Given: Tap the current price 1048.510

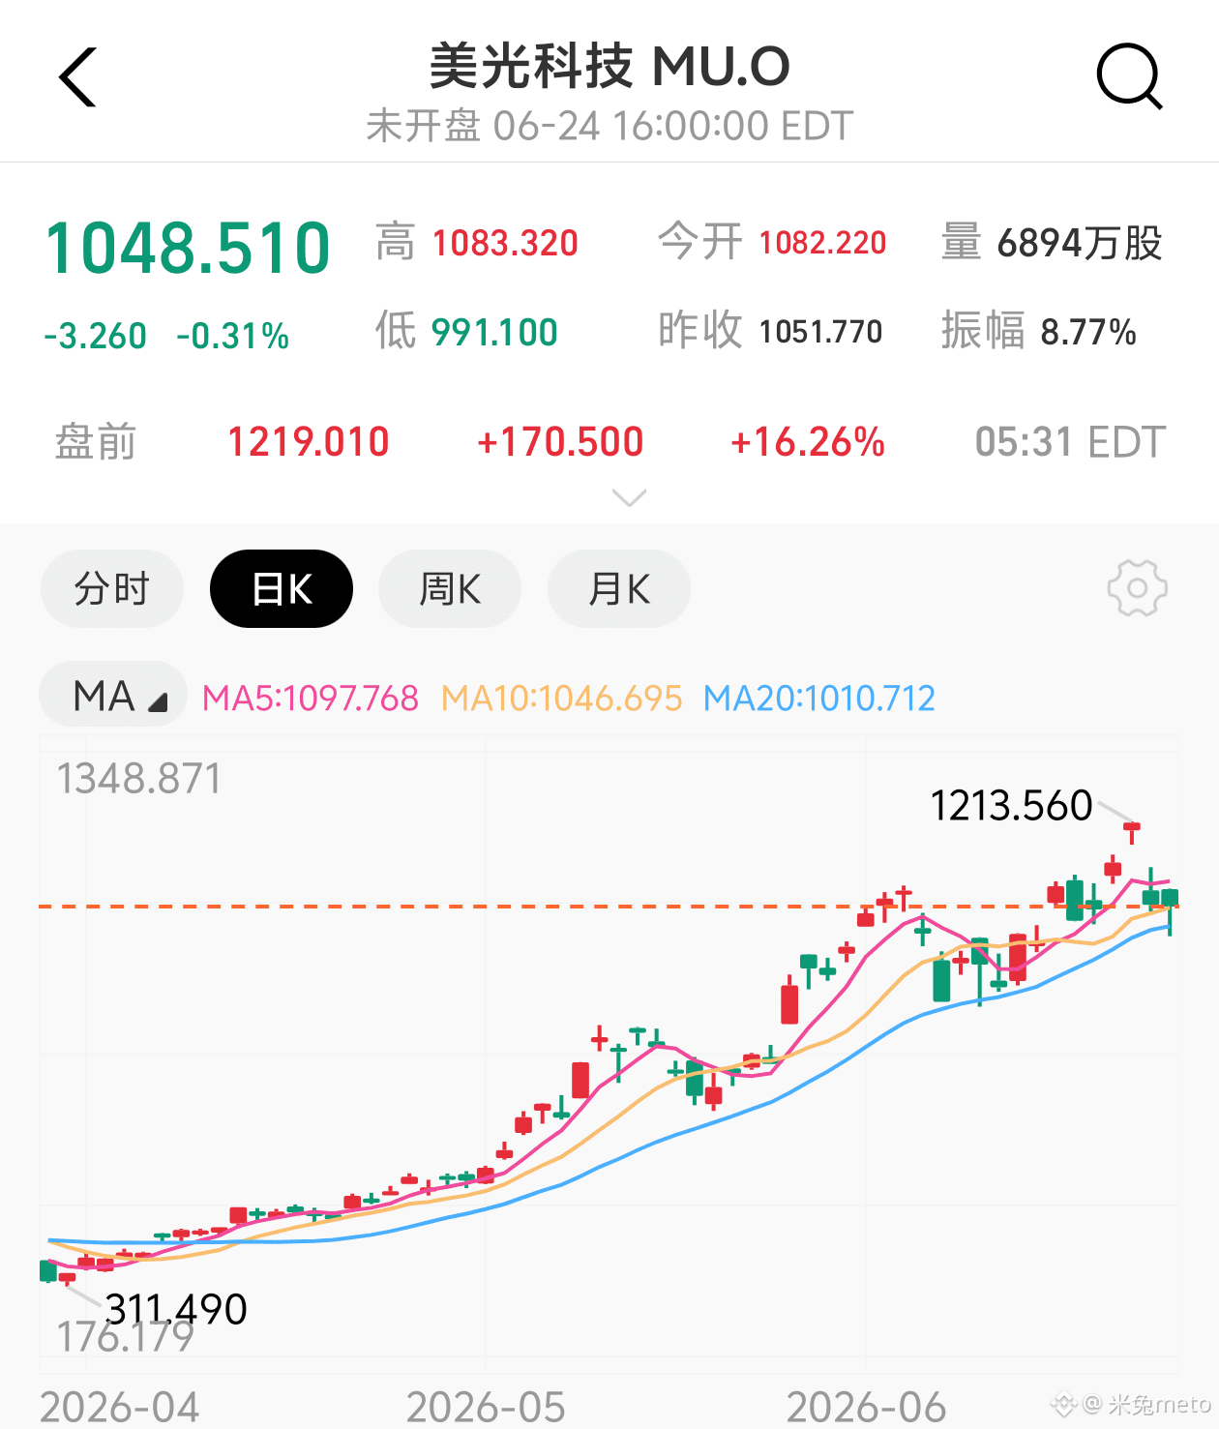Looking at the screenshot, I should 188,248.
